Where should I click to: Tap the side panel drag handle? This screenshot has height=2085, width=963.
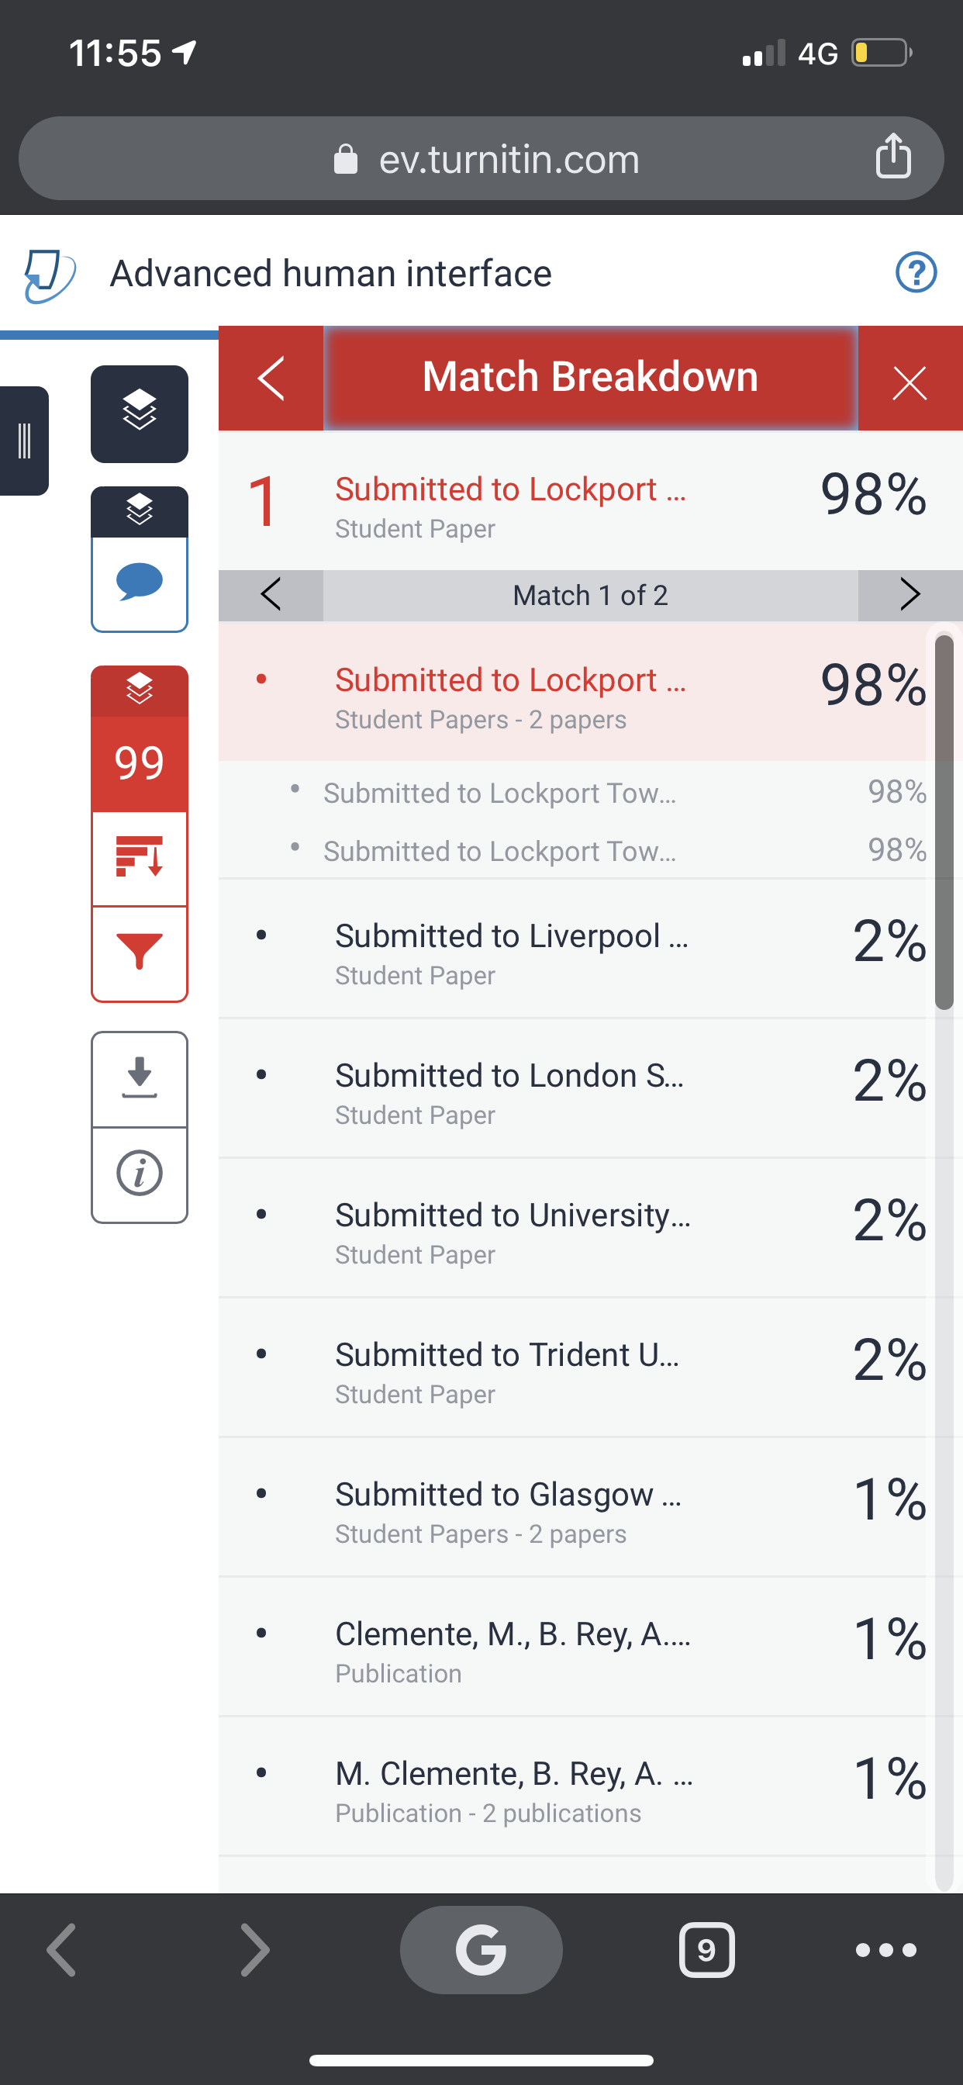click(24, 441)
